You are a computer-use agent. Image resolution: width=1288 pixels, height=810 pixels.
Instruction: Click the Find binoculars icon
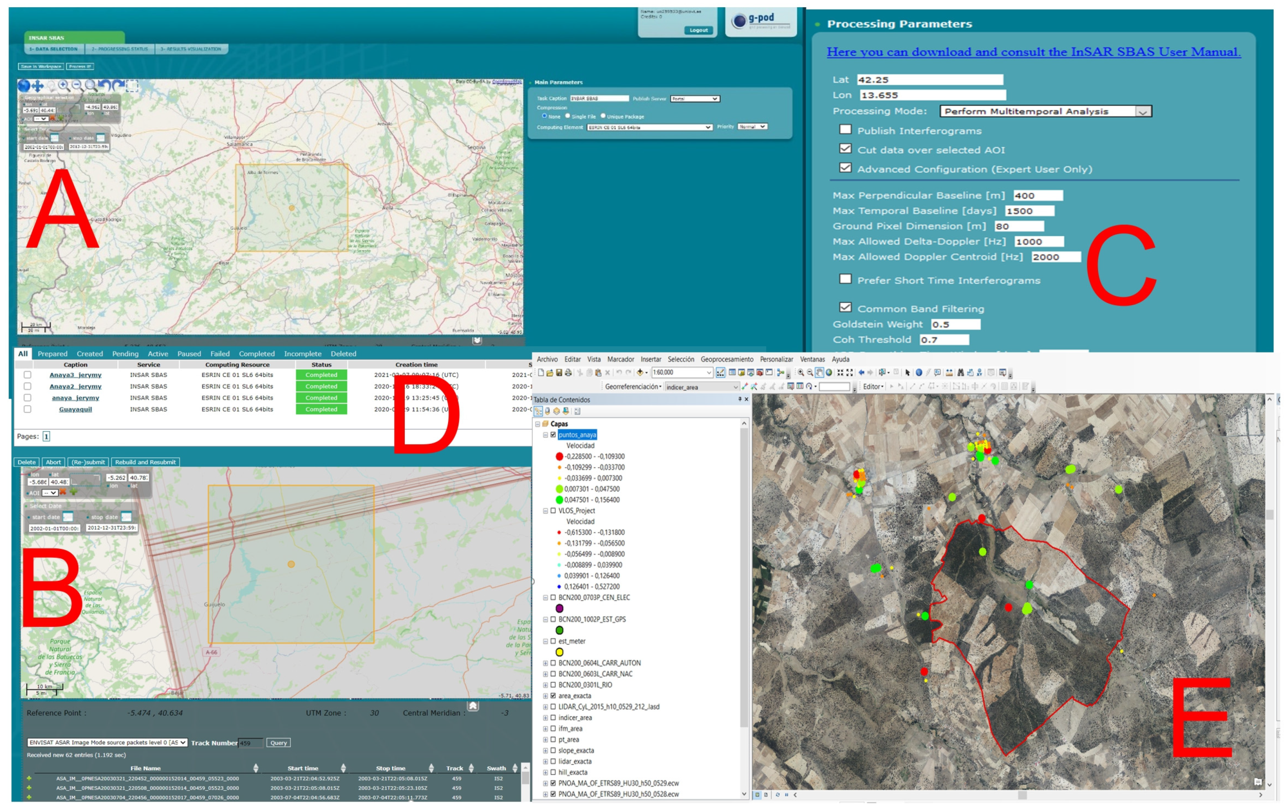961,373
